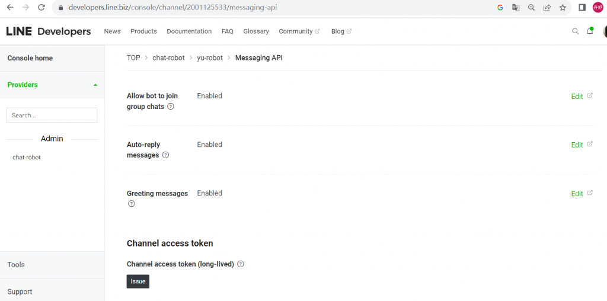Click the search magnifier icon in header

tap(575, 31)
